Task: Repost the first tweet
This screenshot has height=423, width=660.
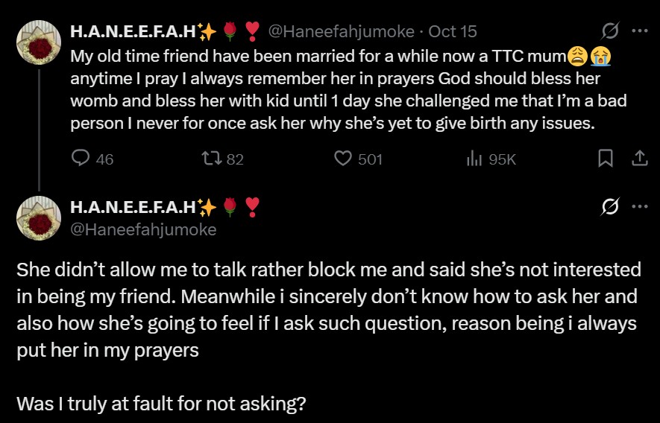Action: coord(212,158)
